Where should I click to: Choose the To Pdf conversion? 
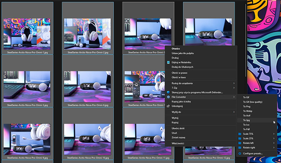coord(256,129)
